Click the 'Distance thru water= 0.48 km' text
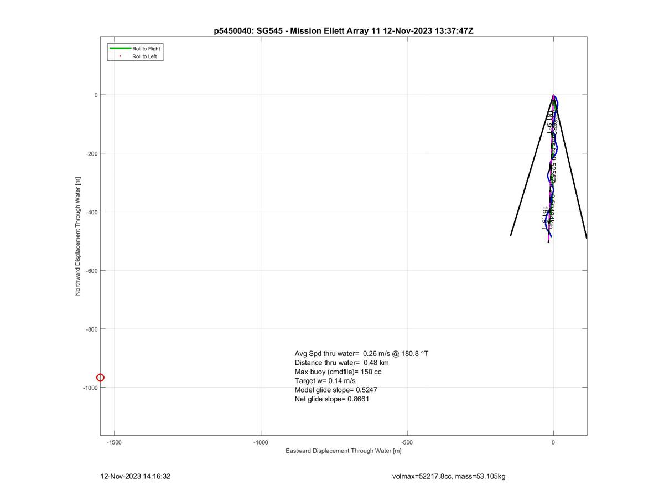This screenshot has width=664, height=490. (341, 363)
